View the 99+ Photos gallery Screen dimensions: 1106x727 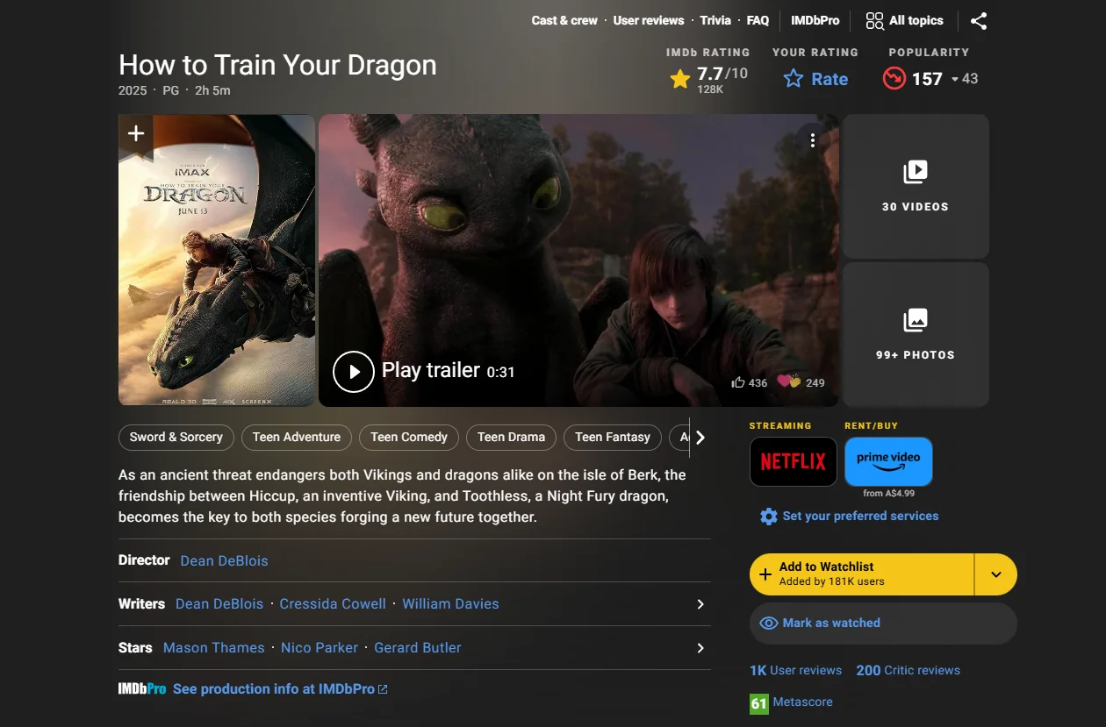pos(915,335)
